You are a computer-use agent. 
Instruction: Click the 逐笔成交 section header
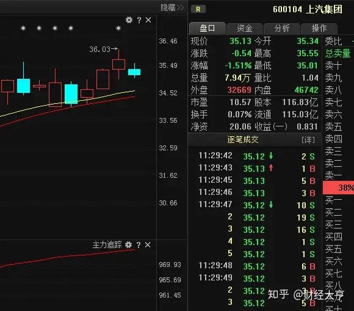click(243, 140)
